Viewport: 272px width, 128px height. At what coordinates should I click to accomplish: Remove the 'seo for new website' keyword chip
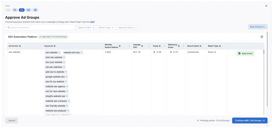67,91
